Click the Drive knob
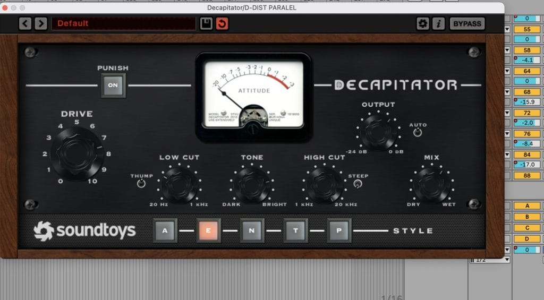 coord(77,152)
